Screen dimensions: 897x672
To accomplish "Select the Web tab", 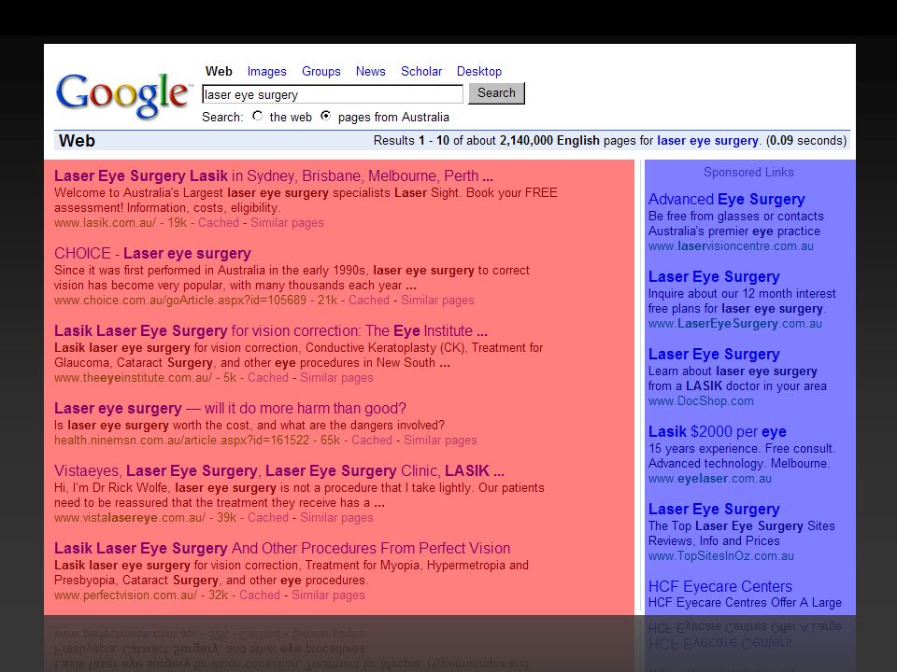I will click(x=219, y=72).
